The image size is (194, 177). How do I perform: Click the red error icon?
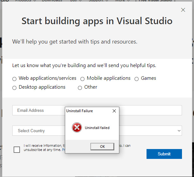tap(77, 127)
